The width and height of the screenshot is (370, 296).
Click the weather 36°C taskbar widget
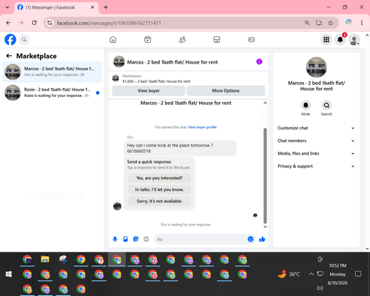click(x=289, y=274)
